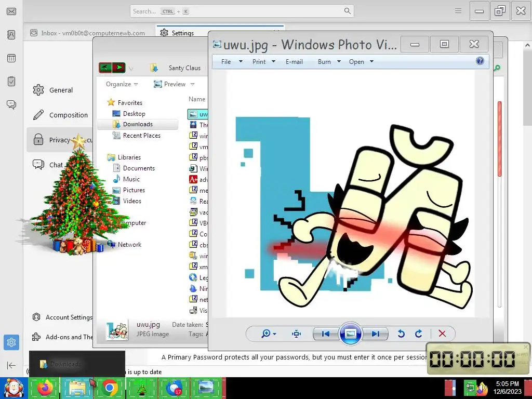This screenshot has height=399, width=532.
Task: Open Photo Viewer taskbar button
Action: pos(206,388)
